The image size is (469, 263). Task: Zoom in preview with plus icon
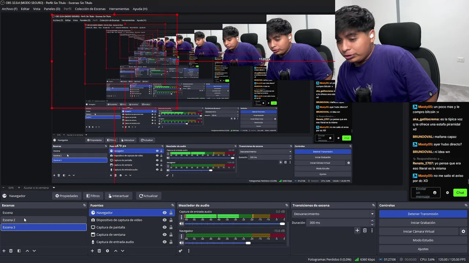tap(19, 188)
